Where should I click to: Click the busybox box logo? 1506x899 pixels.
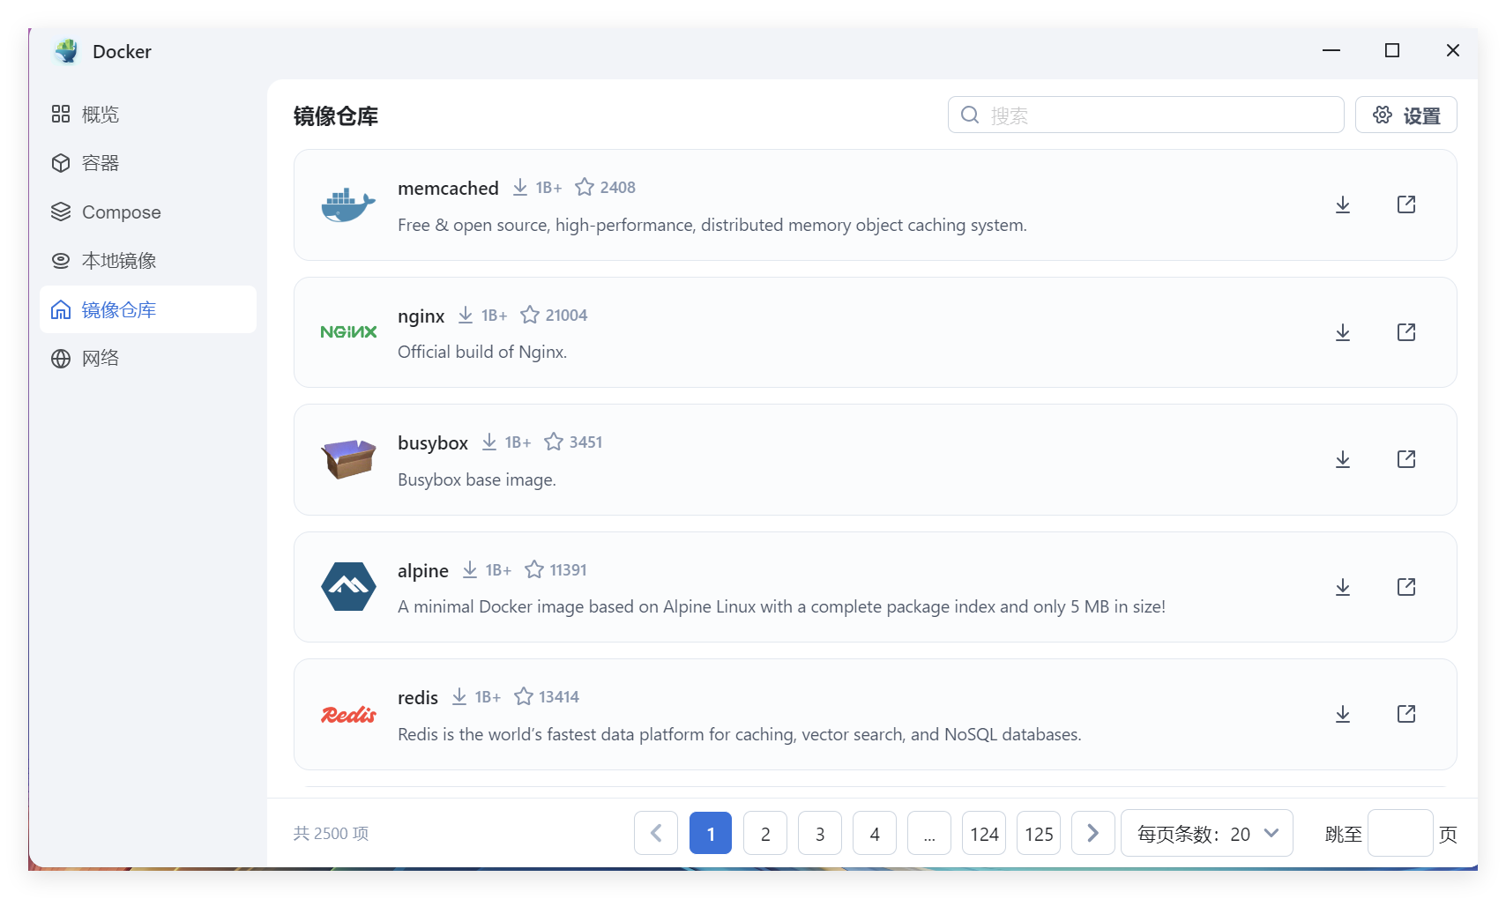click(348, 459)
